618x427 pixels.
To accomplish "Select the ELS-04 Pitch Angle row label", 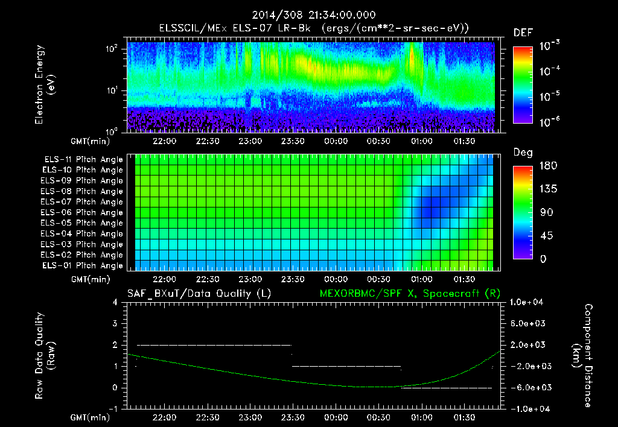I will 82,234.
